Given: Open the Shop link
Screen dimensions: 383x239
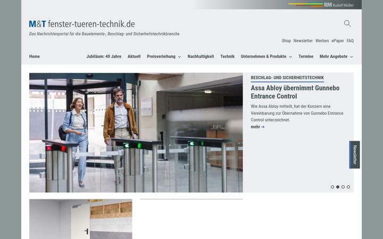Looking at the screenshot, I should 286,41.
